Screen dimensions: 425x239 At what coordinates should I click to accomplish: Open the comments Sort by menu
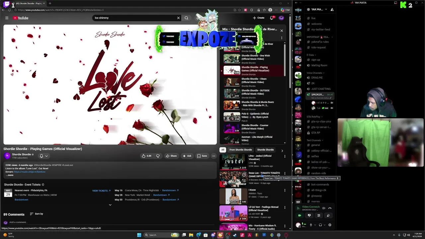[37, 214]
